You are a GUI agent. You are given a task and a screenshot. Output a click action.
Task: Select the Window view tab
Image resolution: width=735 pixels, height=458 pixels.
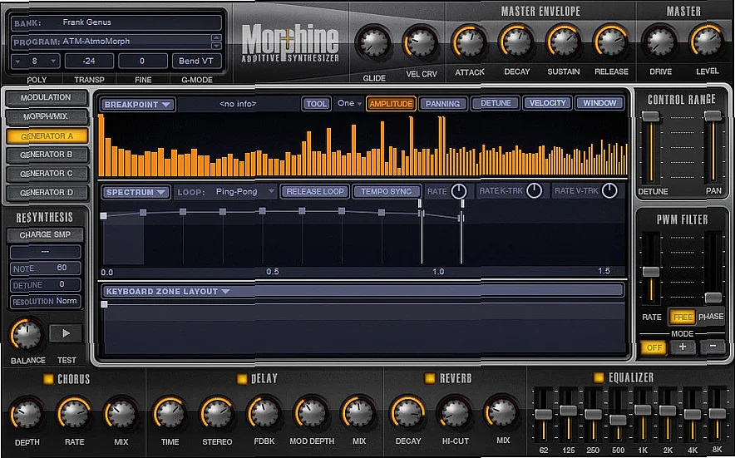point(599,103)
